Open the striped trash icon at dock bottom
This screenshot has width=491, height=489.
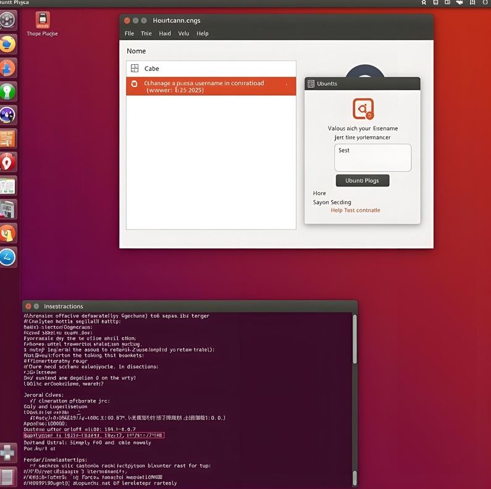pyautogui.click(x=7, y=477)
